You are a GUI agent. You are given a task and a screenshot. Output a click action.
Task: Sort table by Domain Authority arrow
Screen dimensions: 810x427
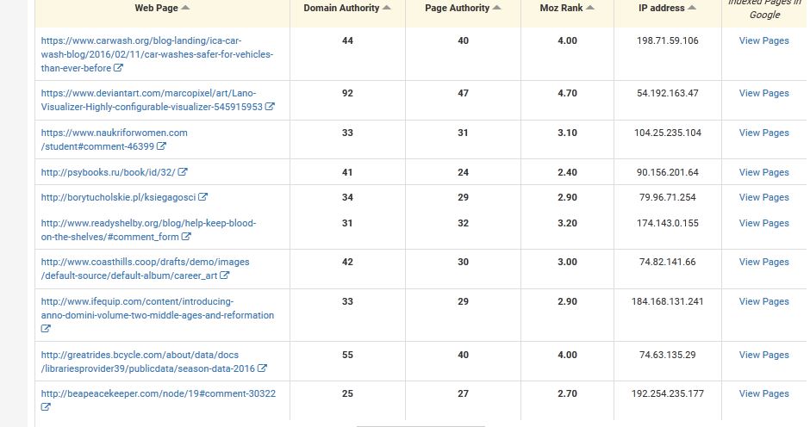[x=387, y=9]
